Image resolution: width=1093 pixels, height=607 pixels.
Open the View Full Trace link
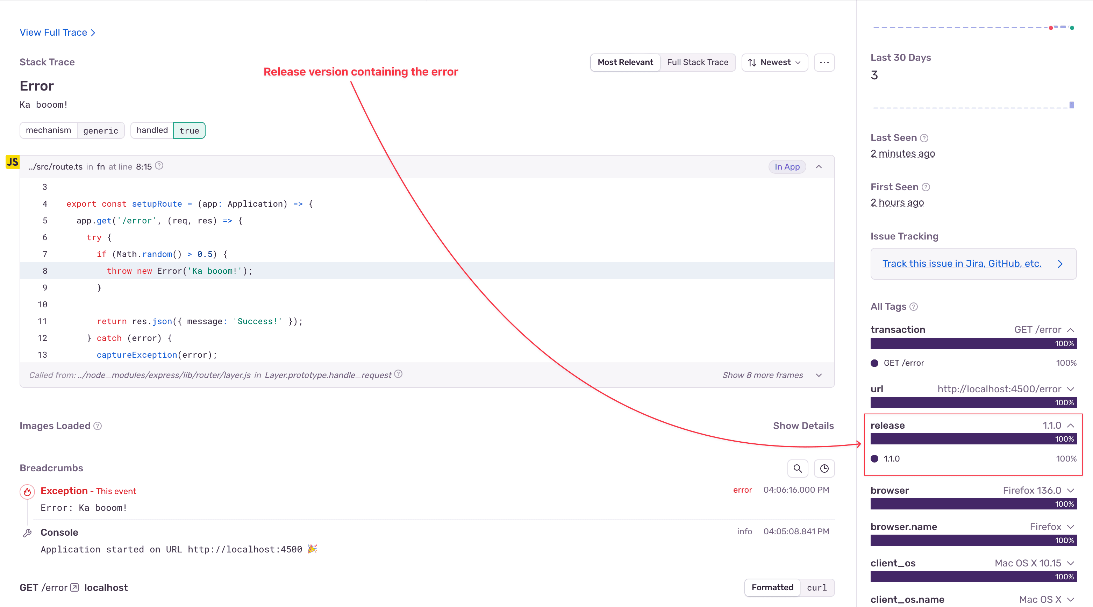tap(53, 32)
